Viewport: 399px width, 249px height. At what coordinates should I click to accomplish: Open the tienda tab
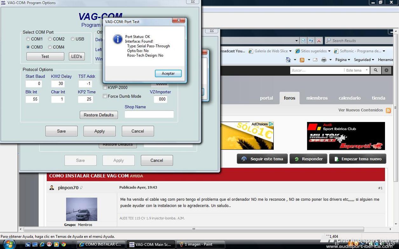[x=378, y=98]
